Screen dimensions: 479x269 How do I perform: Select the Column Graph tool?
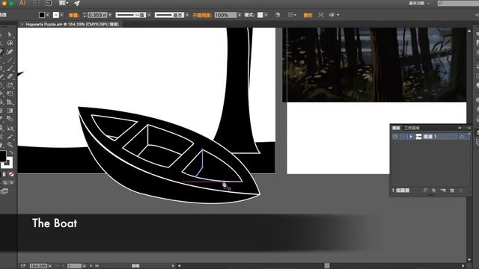pyautogui.click(x=10, y=128)
